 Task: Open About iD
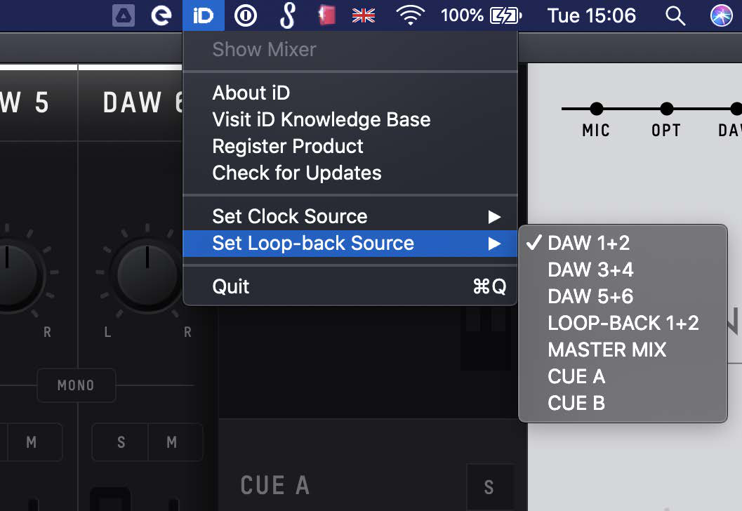click(350, 93)
